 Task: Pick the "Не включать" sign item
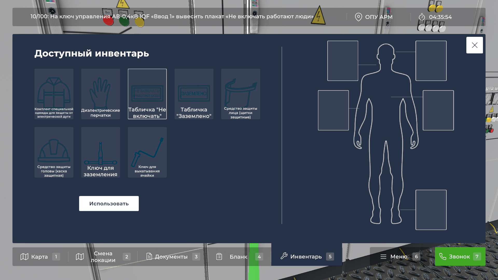tap(147, 94)
